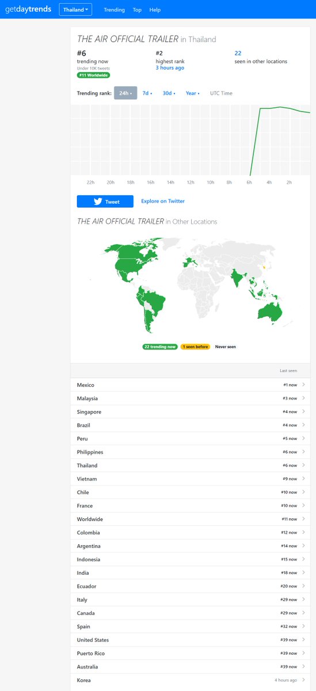This screenshot has width=316, height=691.
Task: Click the blue Tweet button
Action: (105, 202)
